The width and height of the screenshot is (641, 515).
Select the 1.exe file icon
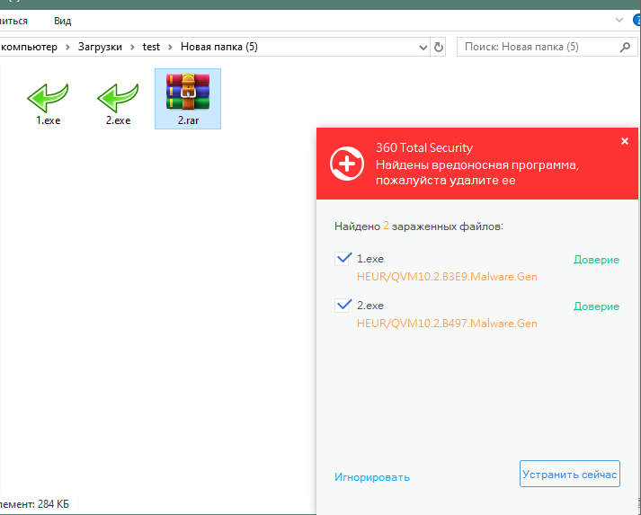pyautogui.click(x=48, y=98)
